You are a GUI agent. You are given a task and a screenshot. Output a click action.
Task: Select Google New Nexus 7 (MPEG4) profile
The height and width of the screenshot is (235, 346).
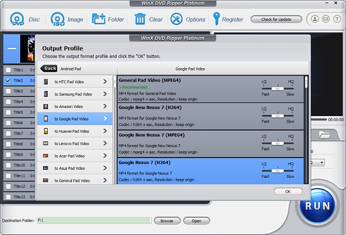[x=210, y=144]
